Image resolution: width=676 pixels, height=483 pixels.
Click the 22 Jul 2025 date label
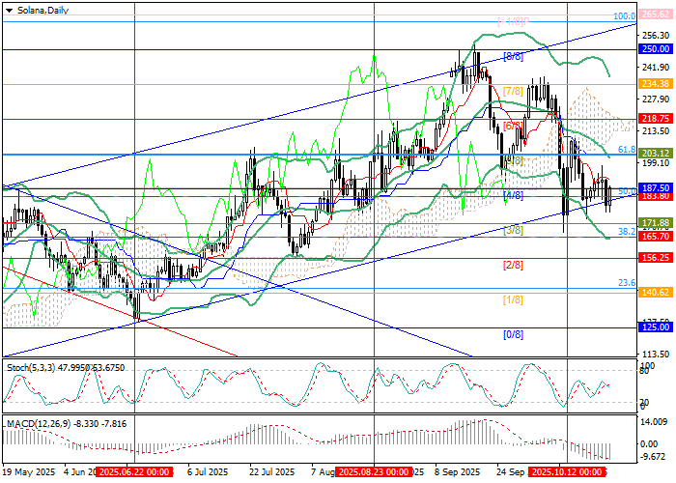point(271,471)
